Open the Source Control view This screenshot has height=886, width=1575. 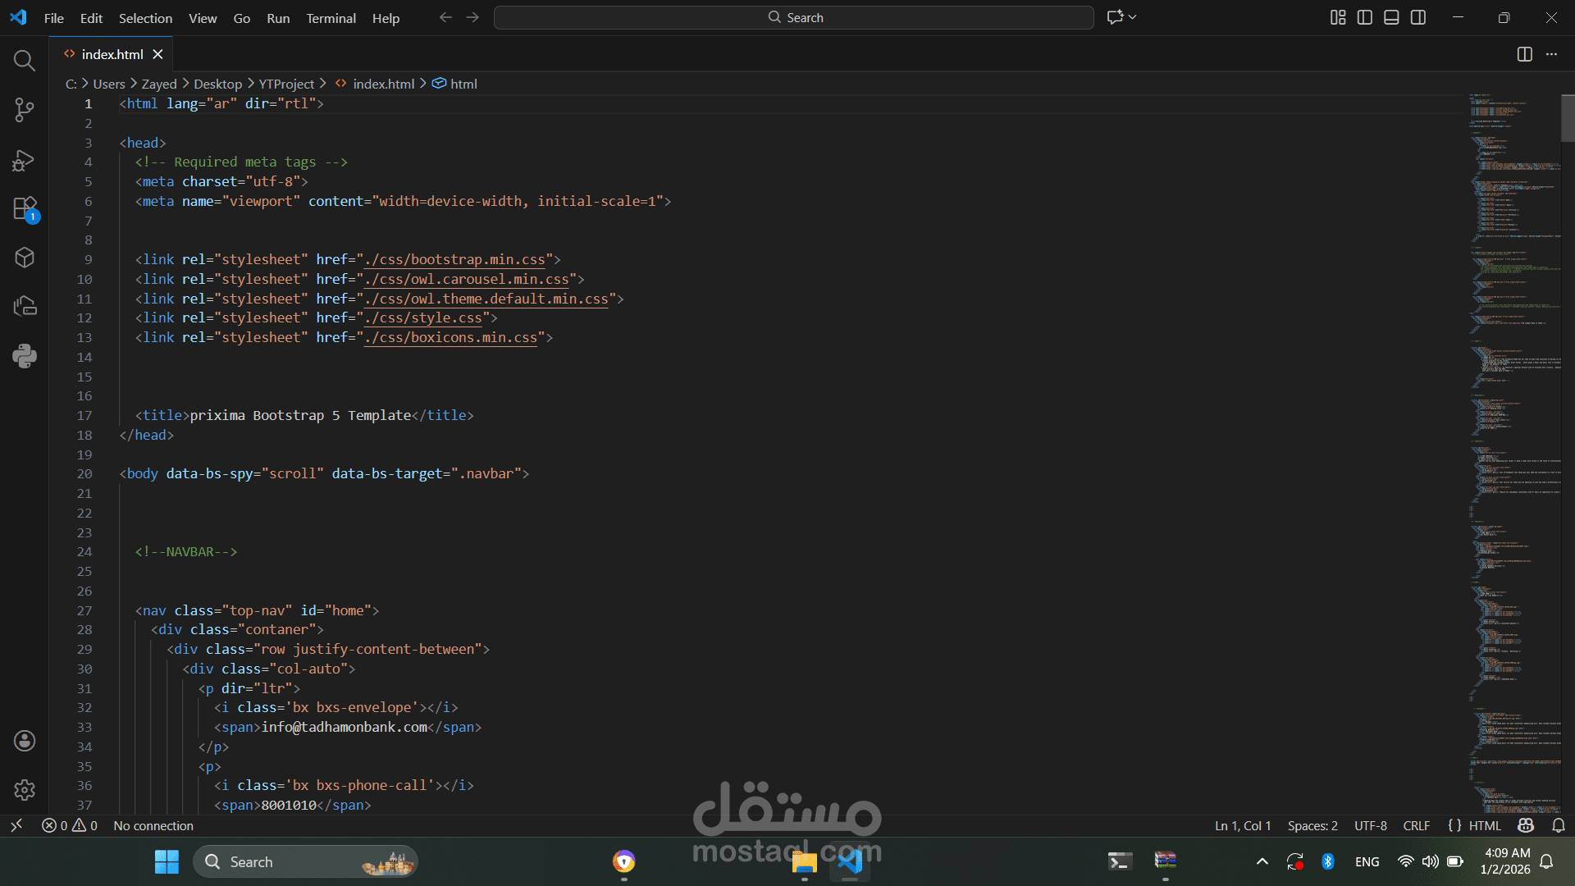click(x=25, y=110)
